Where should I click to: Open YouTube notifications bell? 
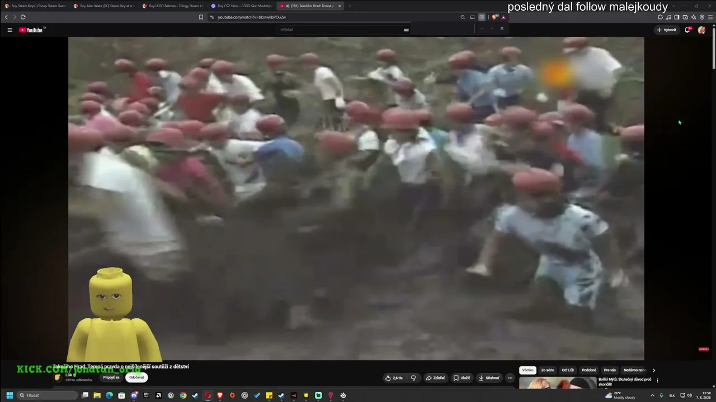click(688, 30)
